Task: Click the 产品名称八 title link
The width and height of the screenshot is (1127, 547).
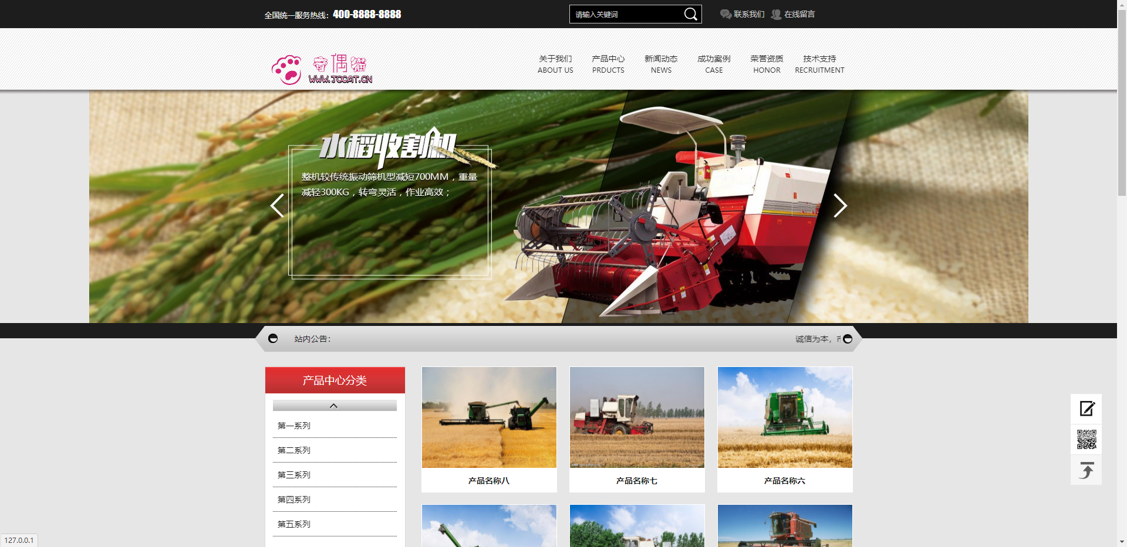Action: [489, 481]
